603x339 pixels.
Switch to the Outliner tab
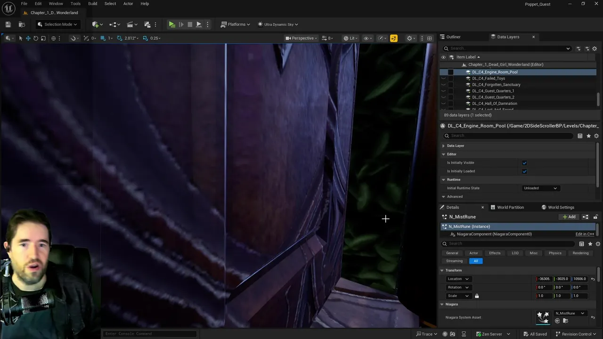[453, 37]
